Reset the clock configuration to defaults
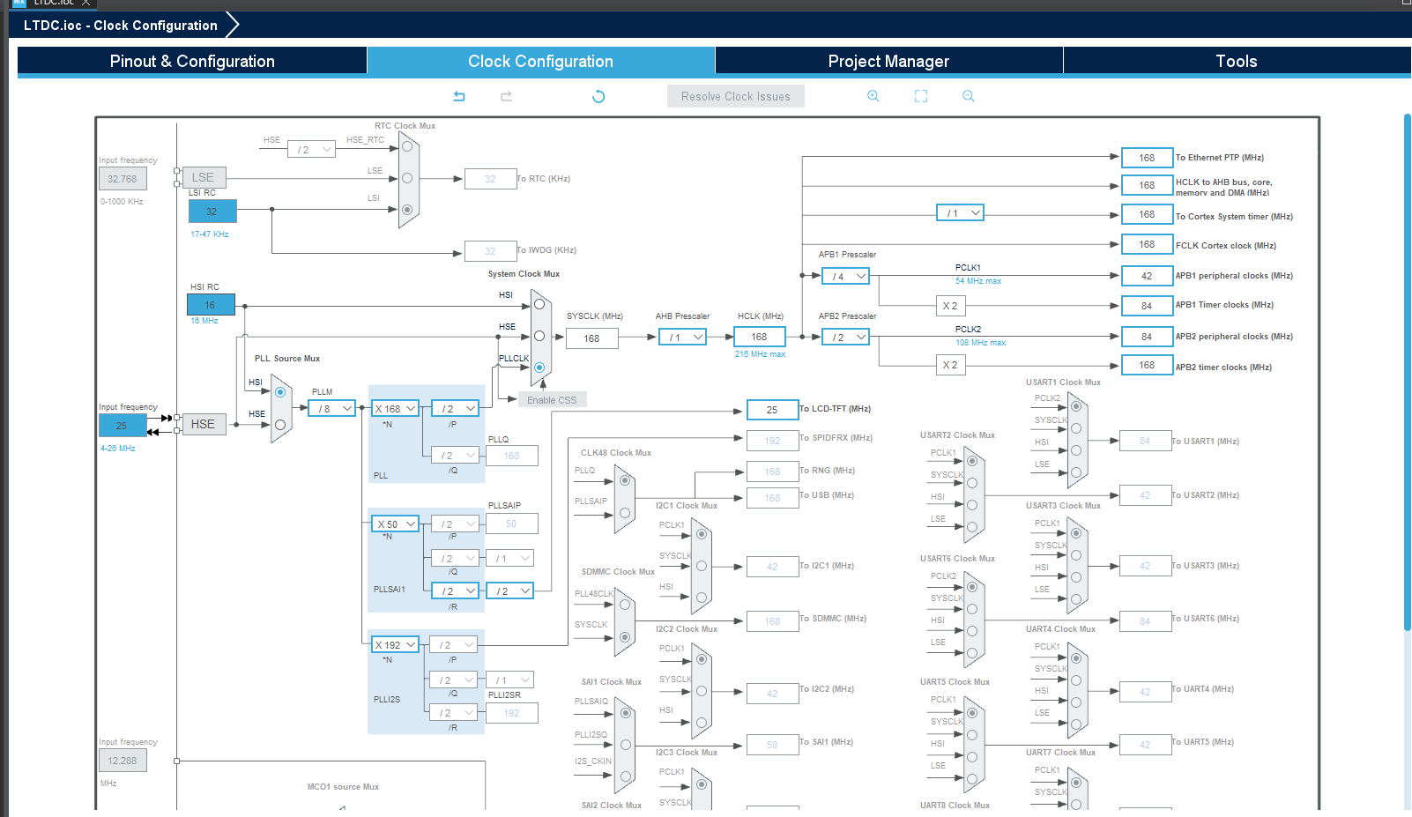 pyautogui.click(x=598, y=96)
